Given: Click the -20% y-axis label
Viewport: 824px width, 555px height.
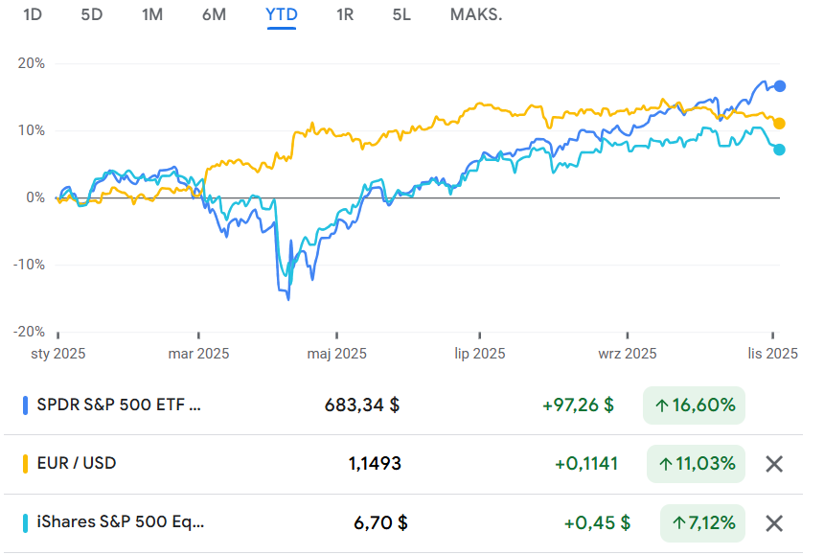Looking at the screenshot, I should (29, 332).
